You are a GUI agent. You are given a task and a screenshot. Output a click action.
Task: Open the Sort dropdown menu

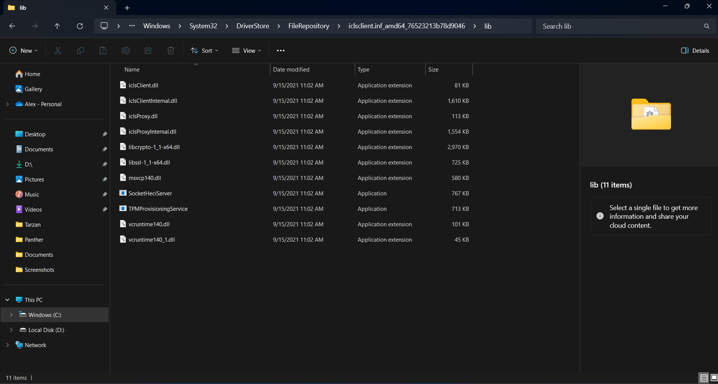click(205, 50)
